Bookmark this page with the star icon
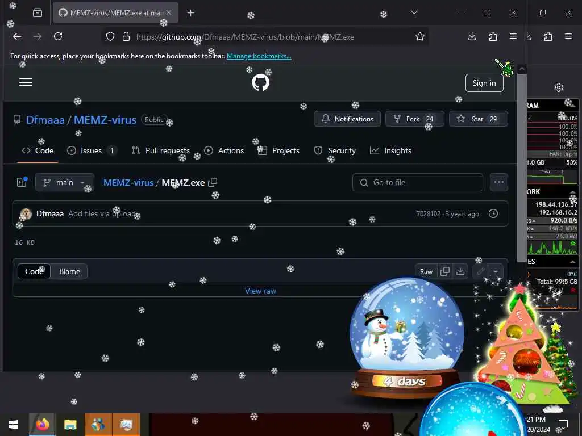 [x=420, y=37]
